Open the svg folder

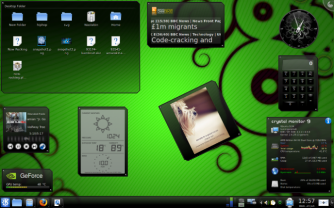pyautogui.click(x=66, y=17)
